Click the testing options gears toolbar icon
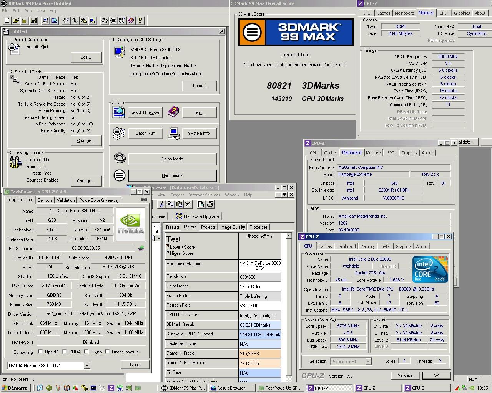This screenshot has height=393, width=492. tap(84, 20)
